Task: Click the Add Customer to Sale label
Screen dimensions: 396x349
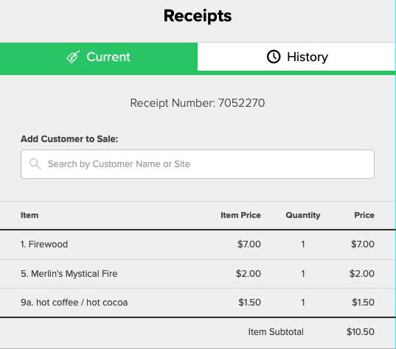Action: pos(69,139)
